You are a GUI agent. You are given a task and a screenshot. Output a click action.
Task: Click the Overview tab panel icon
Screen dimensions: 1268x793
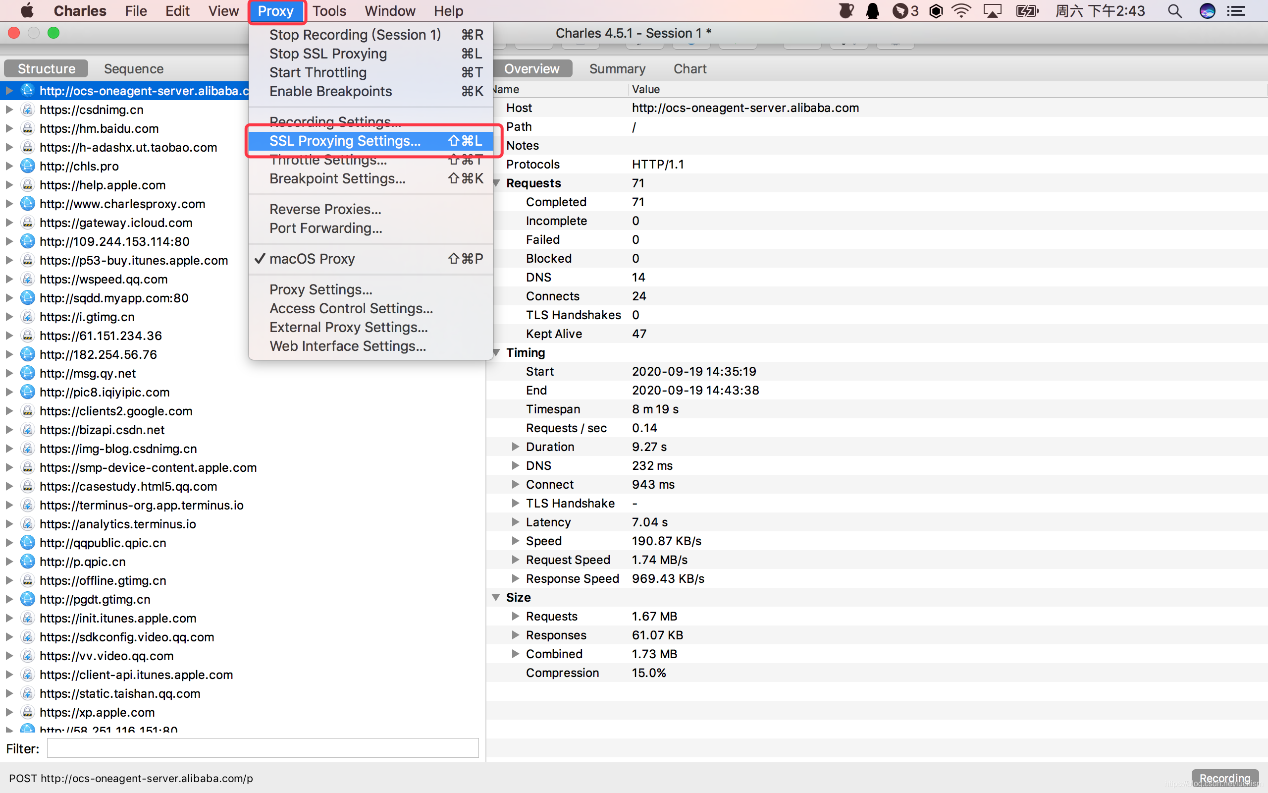pyautogui.click(x=532, y=69)
